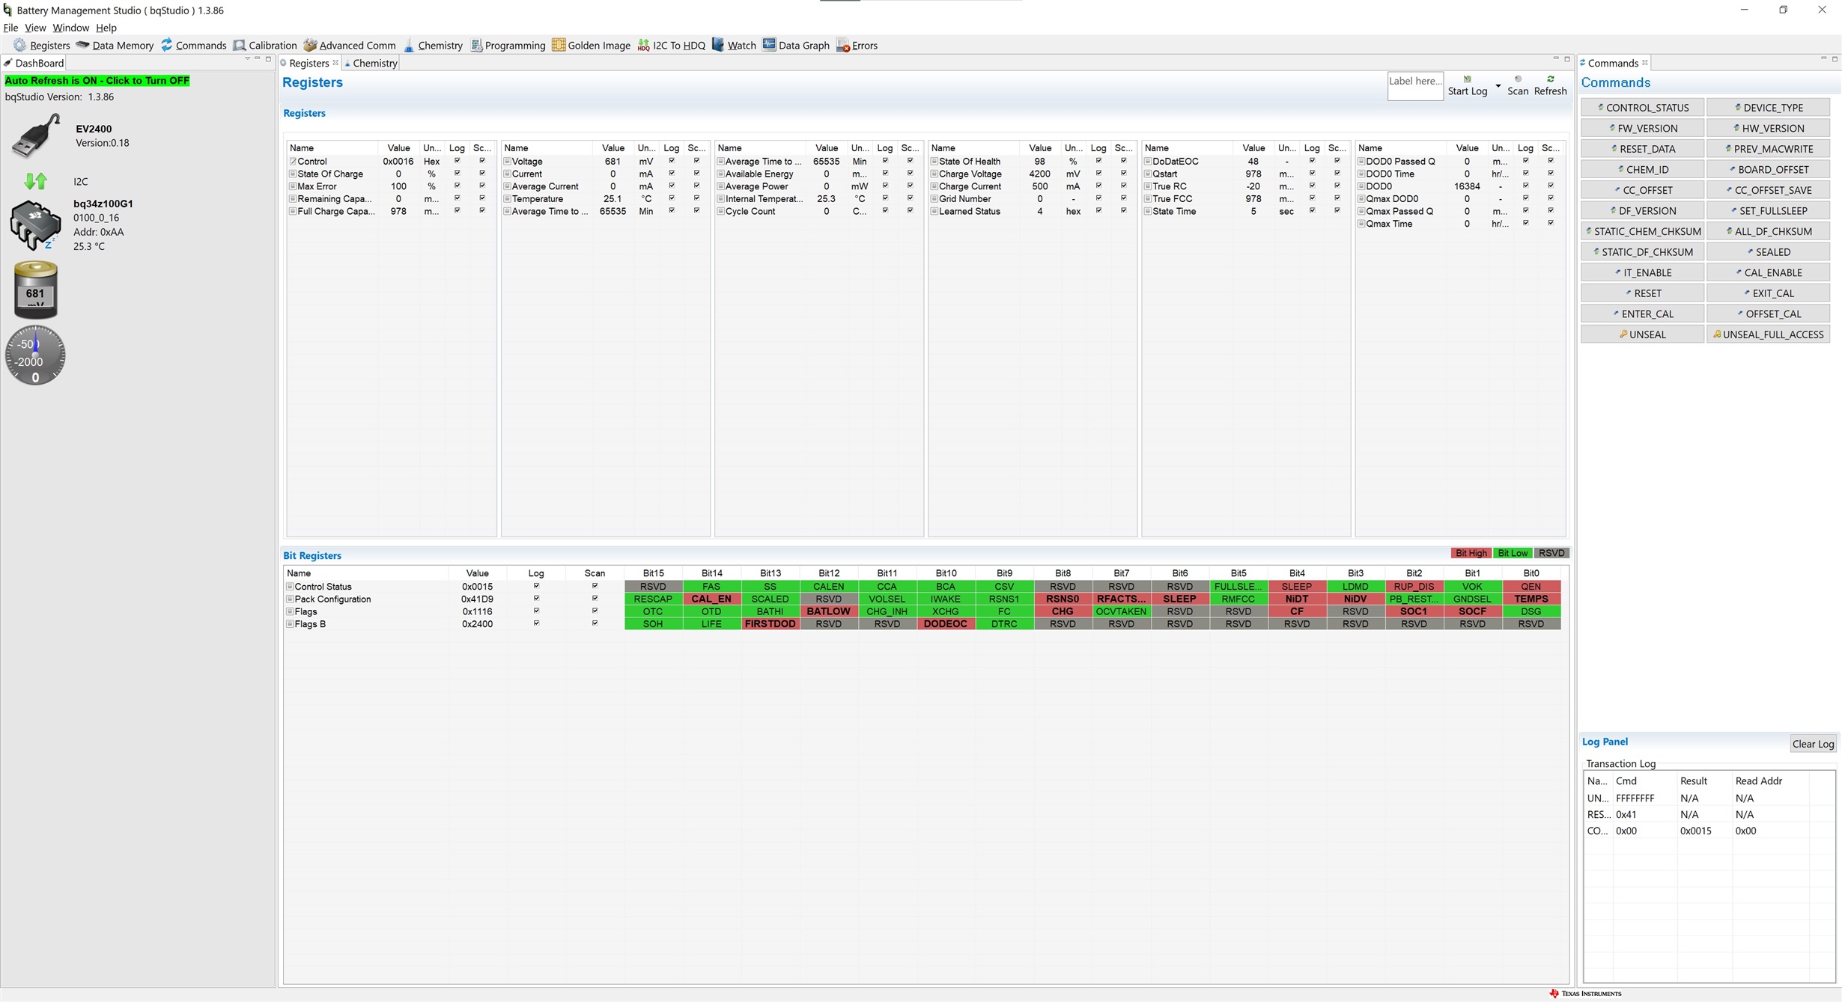The image size is (1842, 1002).
Task: Expand the State Of Charge register row
Action: coord(293,174)
